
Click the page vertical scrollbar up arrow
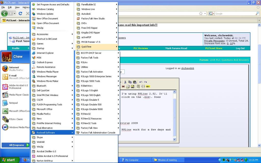(x=259, y=25)
